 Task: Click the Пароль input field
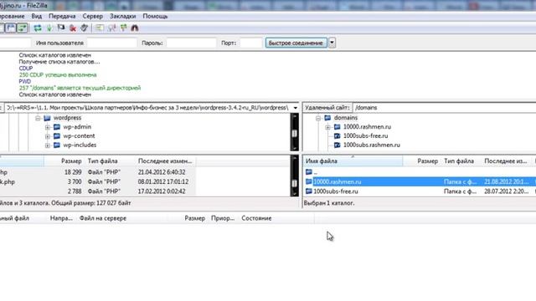[x=191, y=43]
